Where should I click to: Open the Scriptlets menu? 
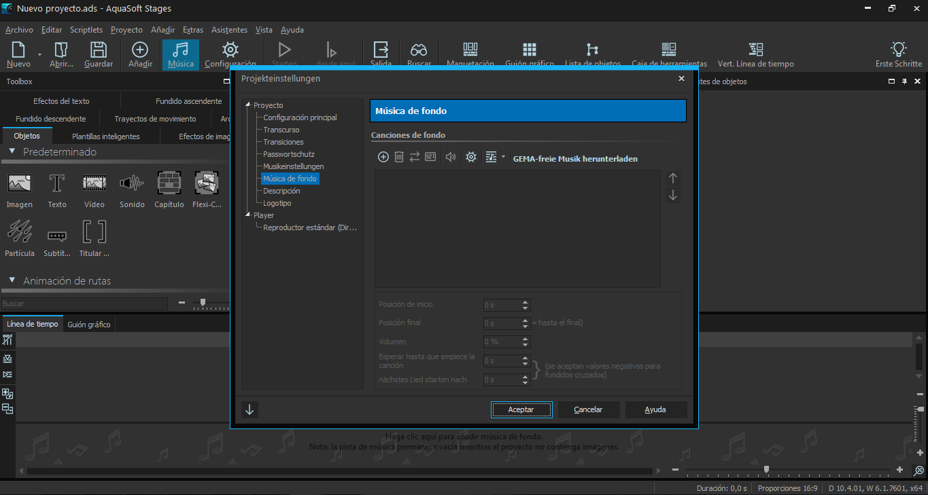click(x=86, y=30)
